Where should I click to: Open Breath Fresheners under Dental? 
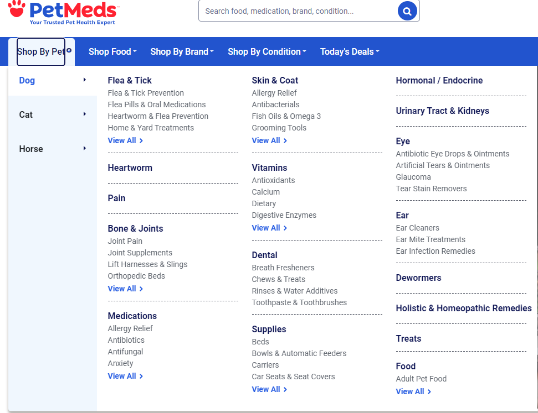[x=283, y=268]
